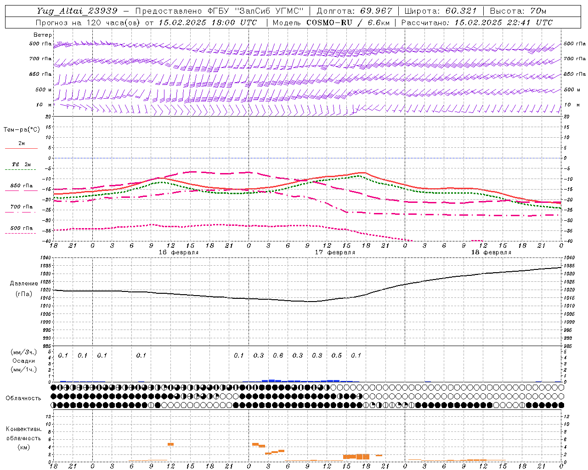
Task: Click the 700 гПа temperature legend label
Action: coord(21,207)
